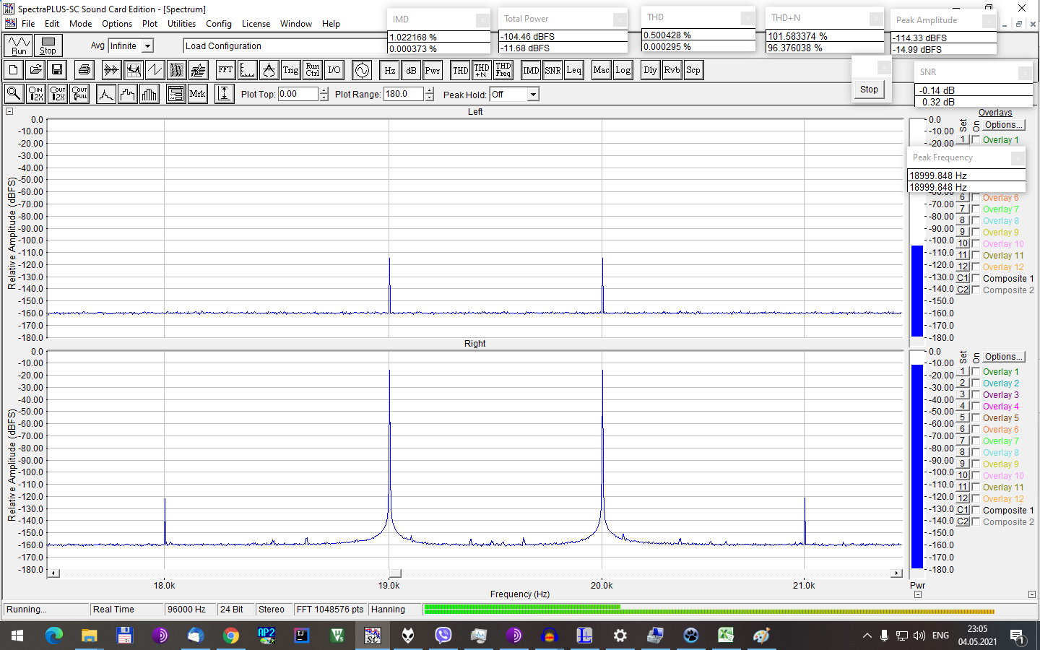Image resolution: width=1040 pixels, height=650 pixels.
Task: Open the Trig trigger settings icon
Action: coord(290,70)
